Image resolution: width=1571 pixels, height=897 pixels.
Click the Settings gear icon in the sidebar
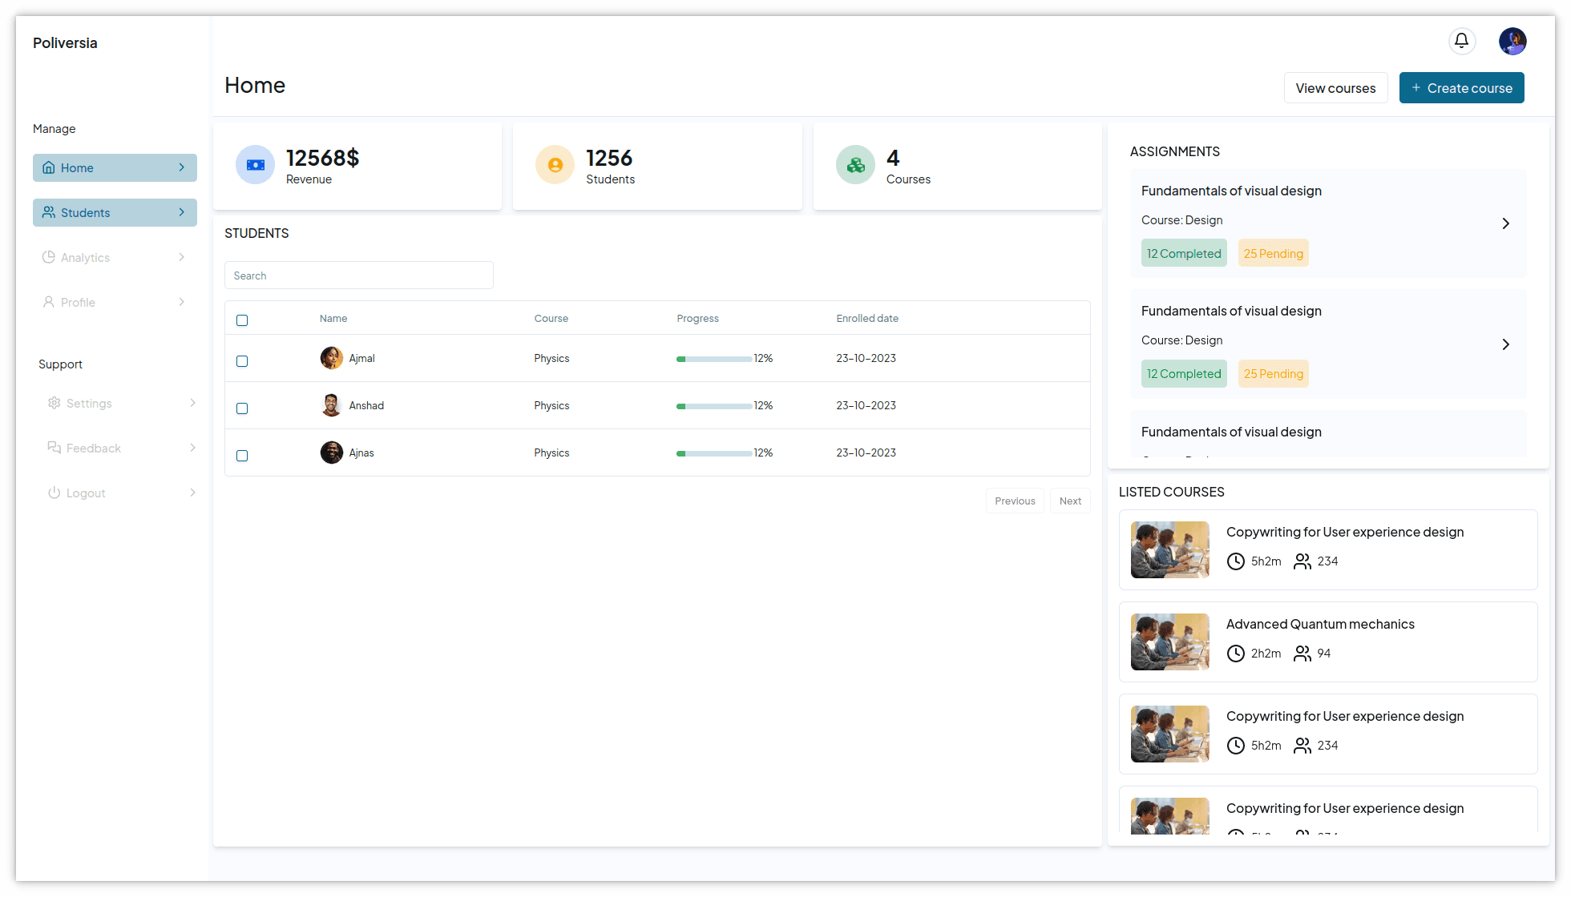coord(54,403)
